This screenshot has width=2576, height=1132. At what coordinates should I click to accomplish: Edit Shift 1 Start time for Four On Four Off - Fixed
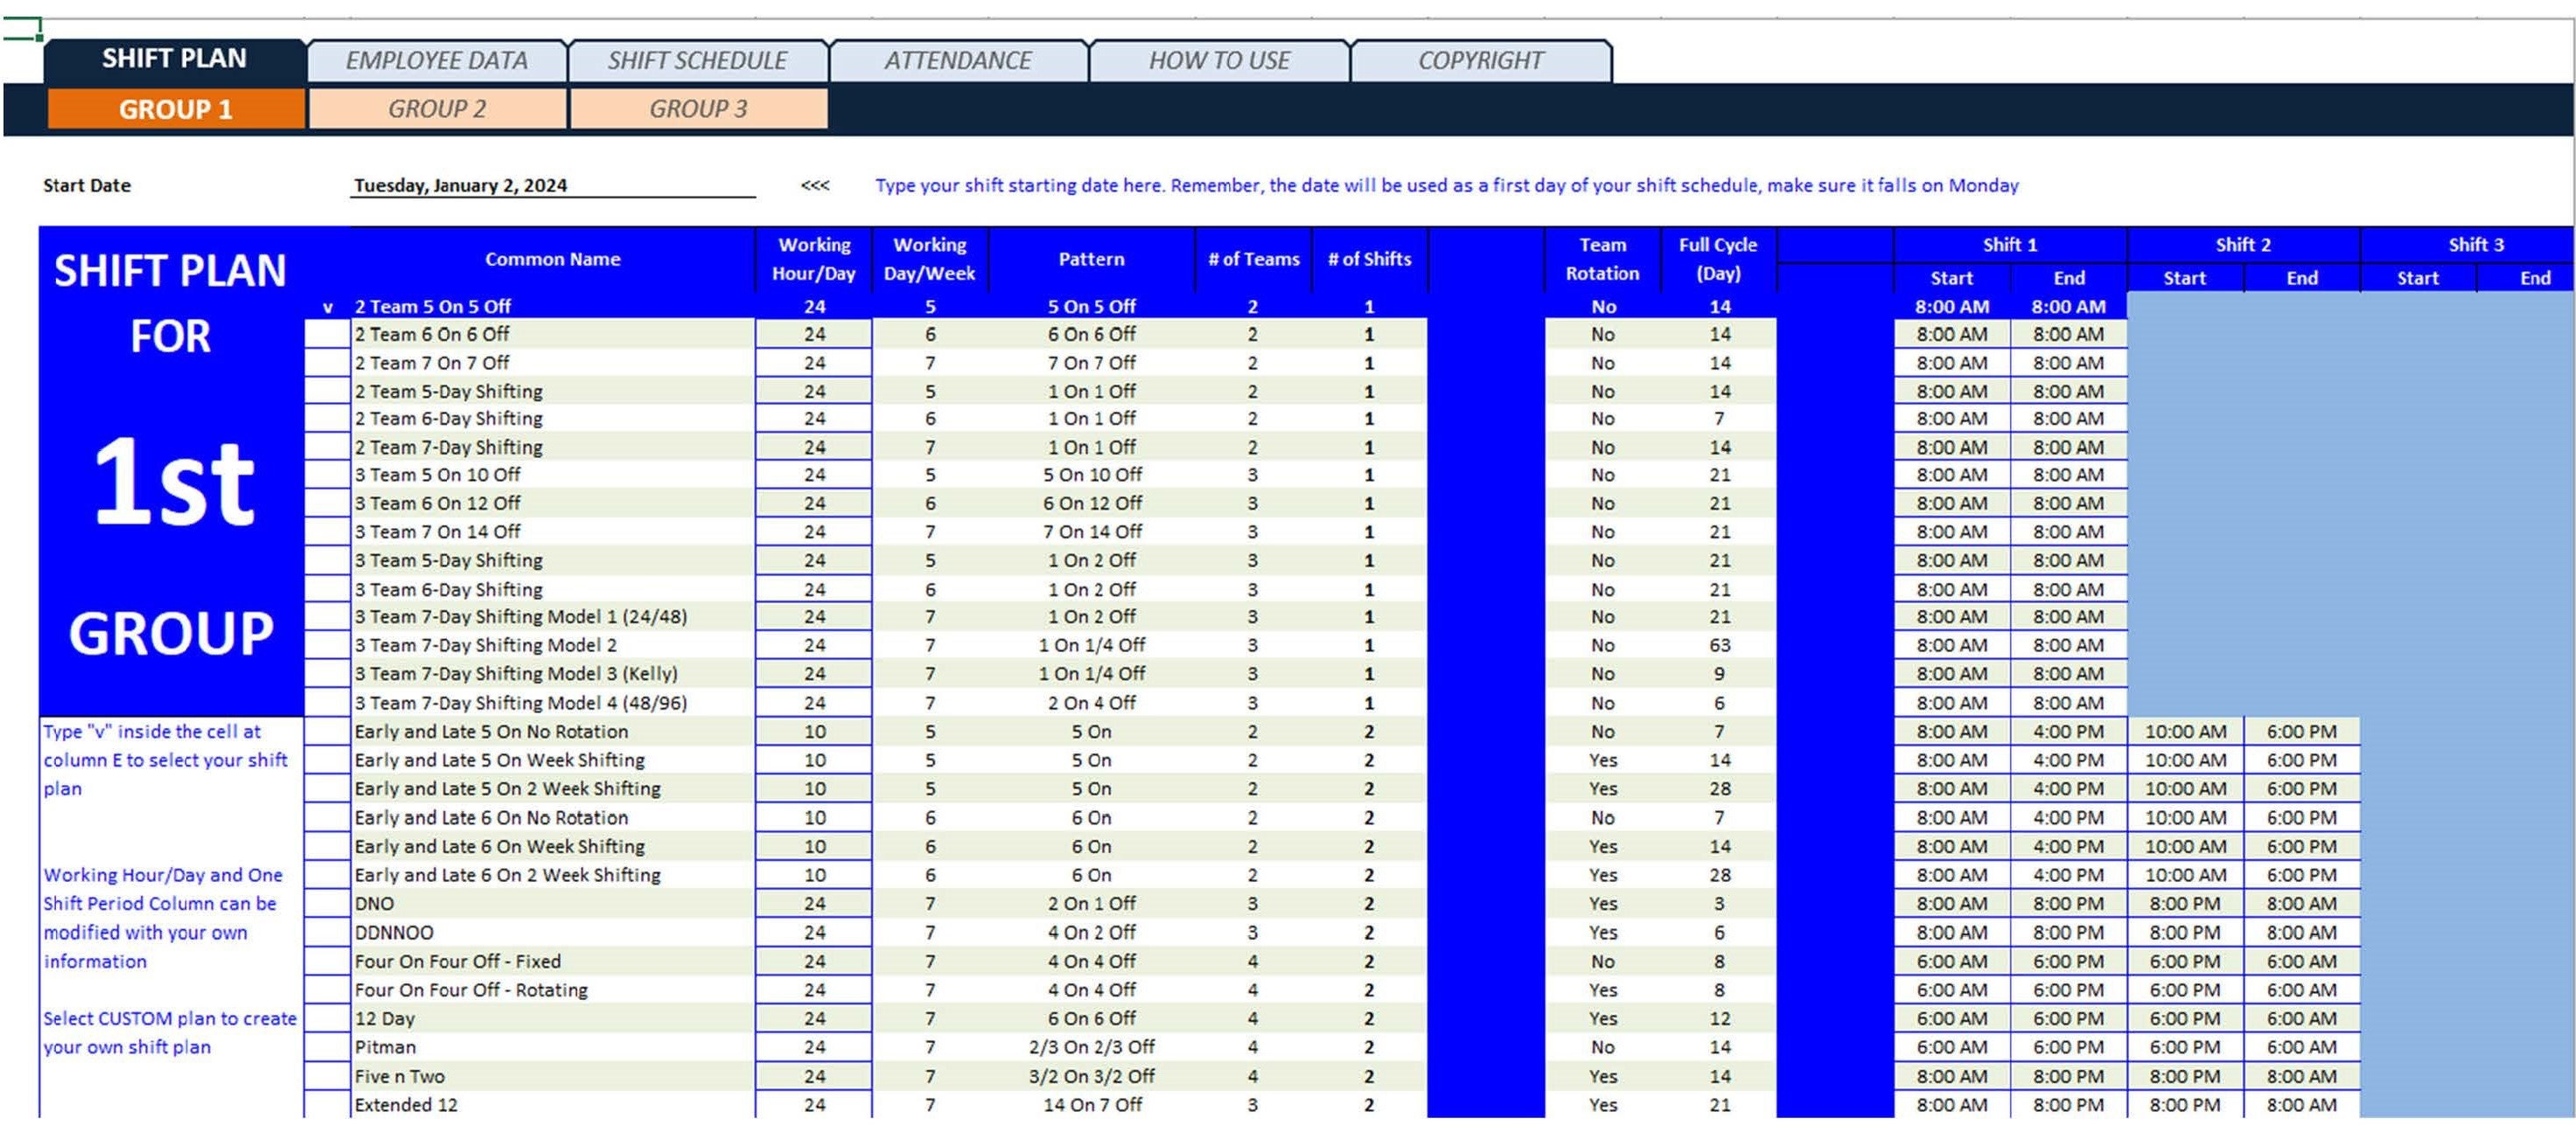1950,962
